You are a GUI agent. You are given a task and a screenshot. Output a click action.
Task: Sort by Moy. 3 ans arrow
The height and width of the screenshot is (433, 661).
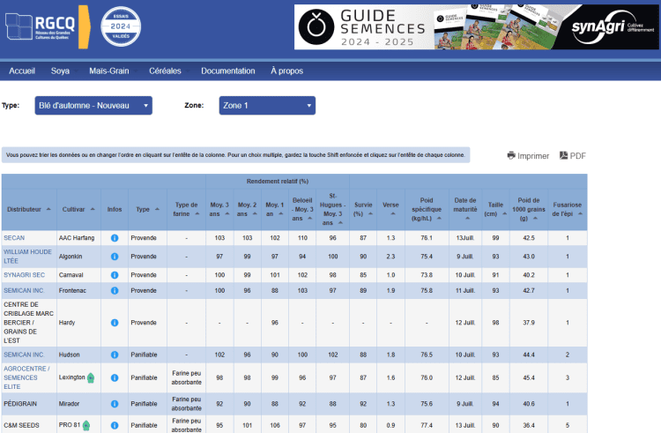point(227,213)
